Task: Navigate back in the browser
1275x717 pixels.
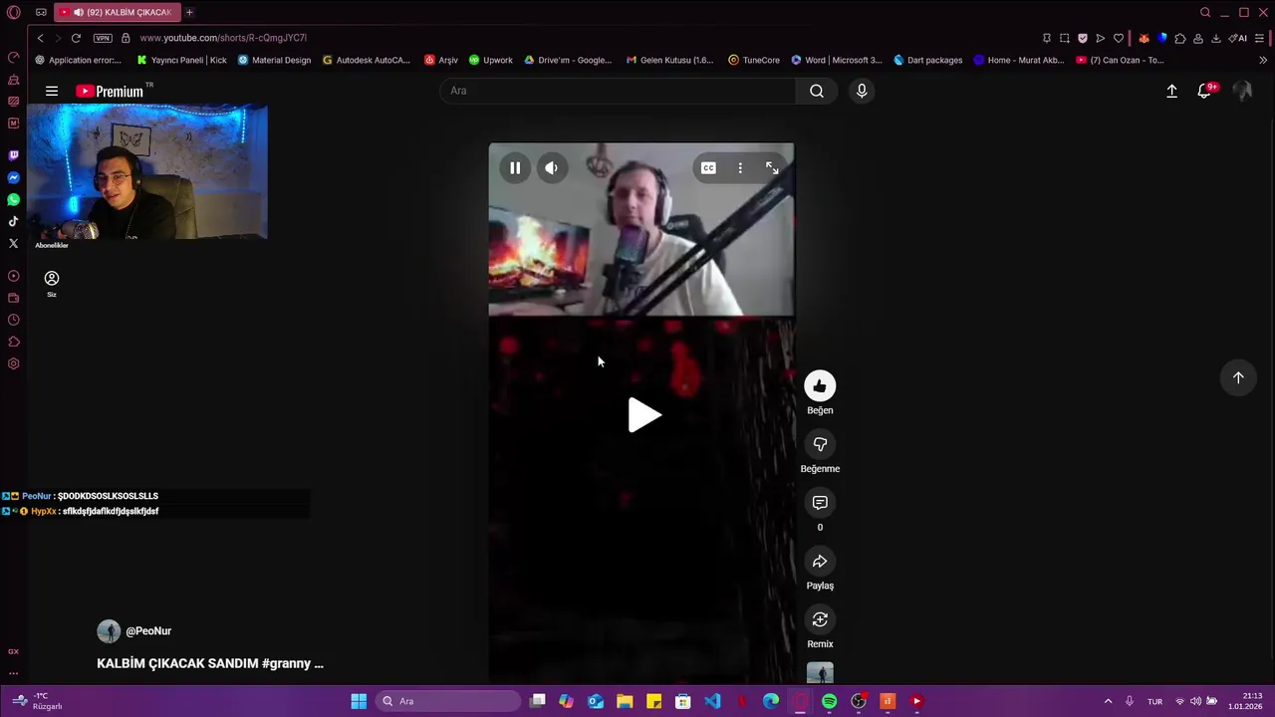Action: point(40,38)
